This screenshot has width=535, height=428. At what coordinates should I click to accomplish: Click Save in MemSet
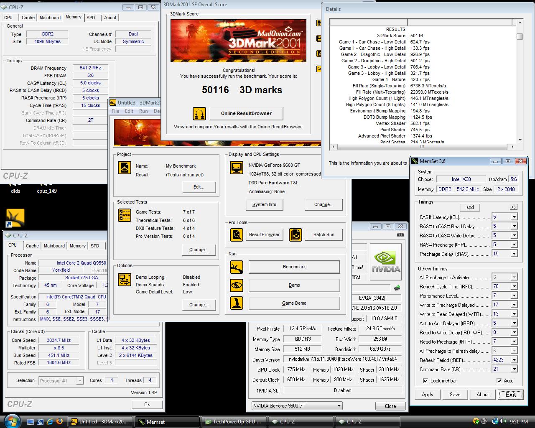455,395
